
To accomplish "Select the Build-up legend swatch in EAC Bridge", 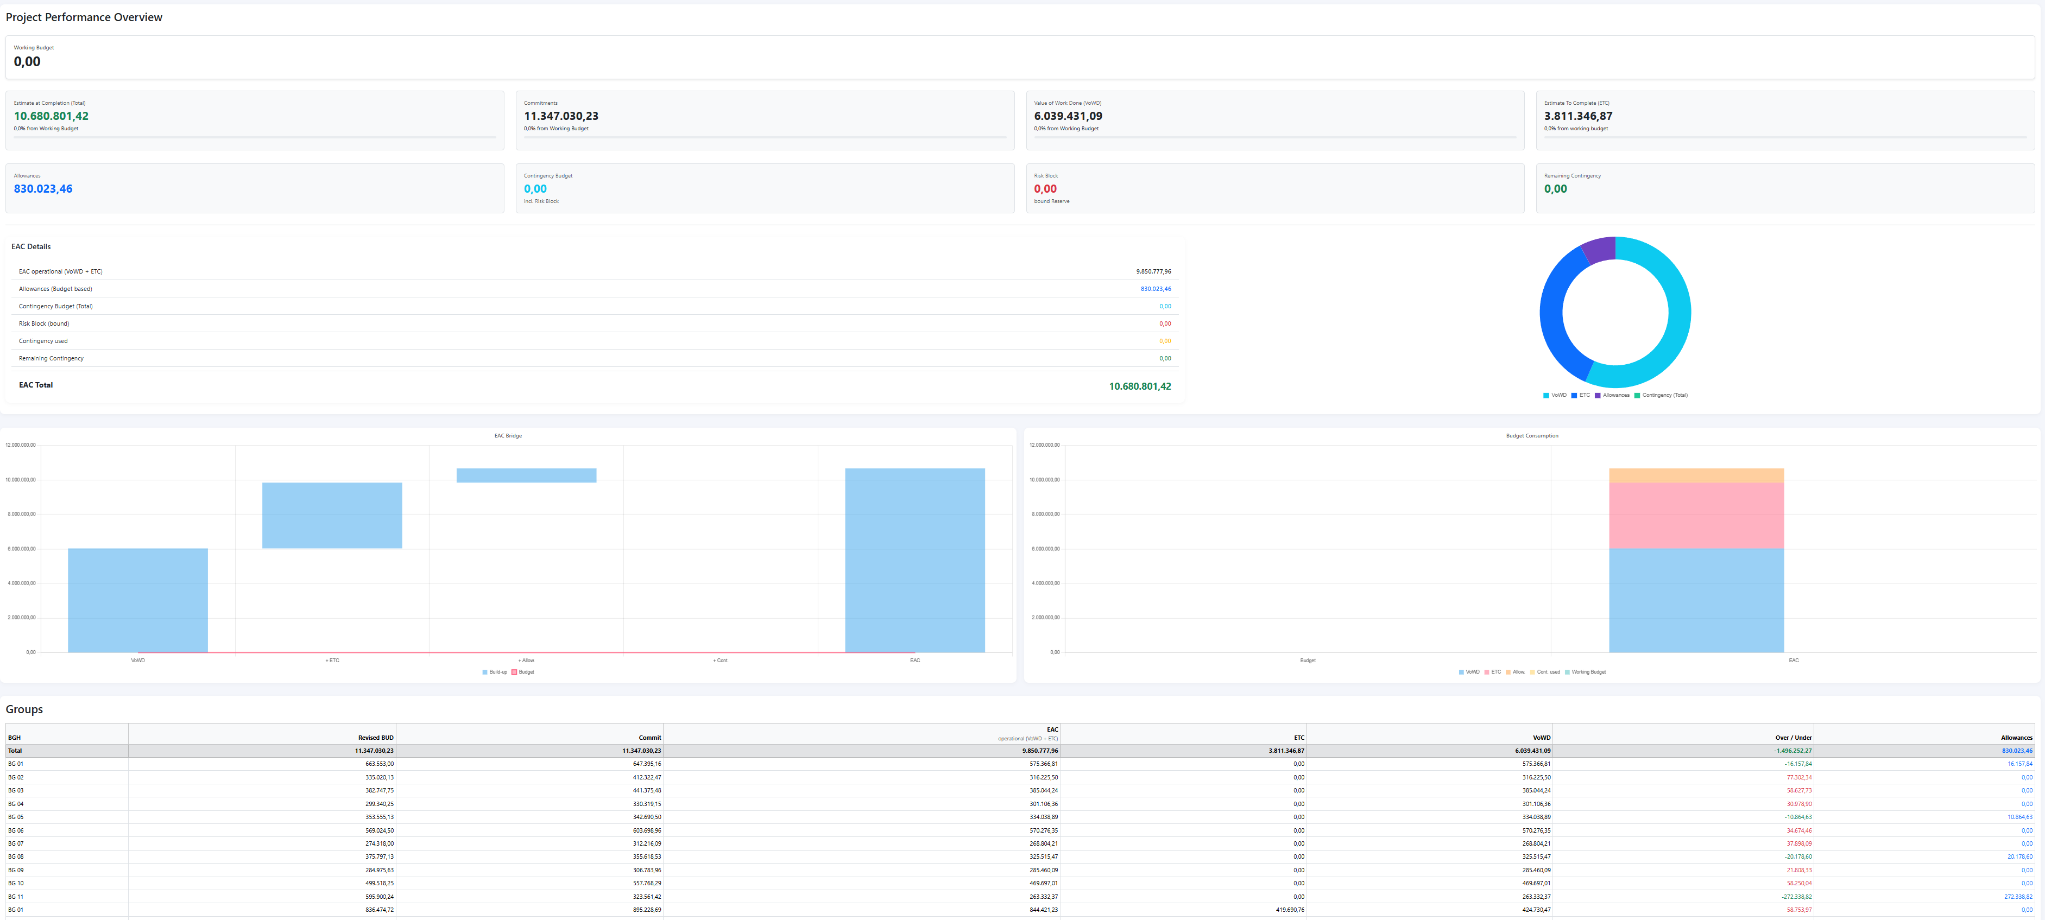I will click(485, 671).
